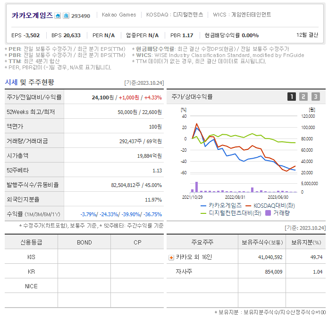Switch chart to tab 2
The width and height of the screenshot is (328, 317).
[x=303, y=97]
